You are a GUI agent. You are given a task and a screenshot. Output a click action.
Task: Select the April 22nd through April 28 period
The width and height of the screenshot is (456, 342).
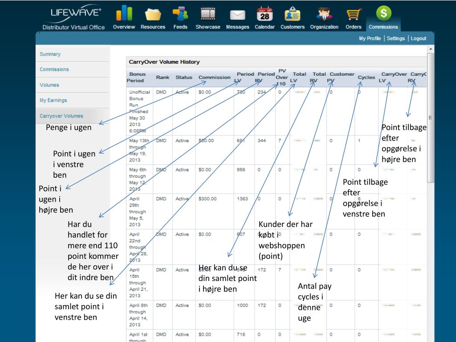[x=138, y=247]
